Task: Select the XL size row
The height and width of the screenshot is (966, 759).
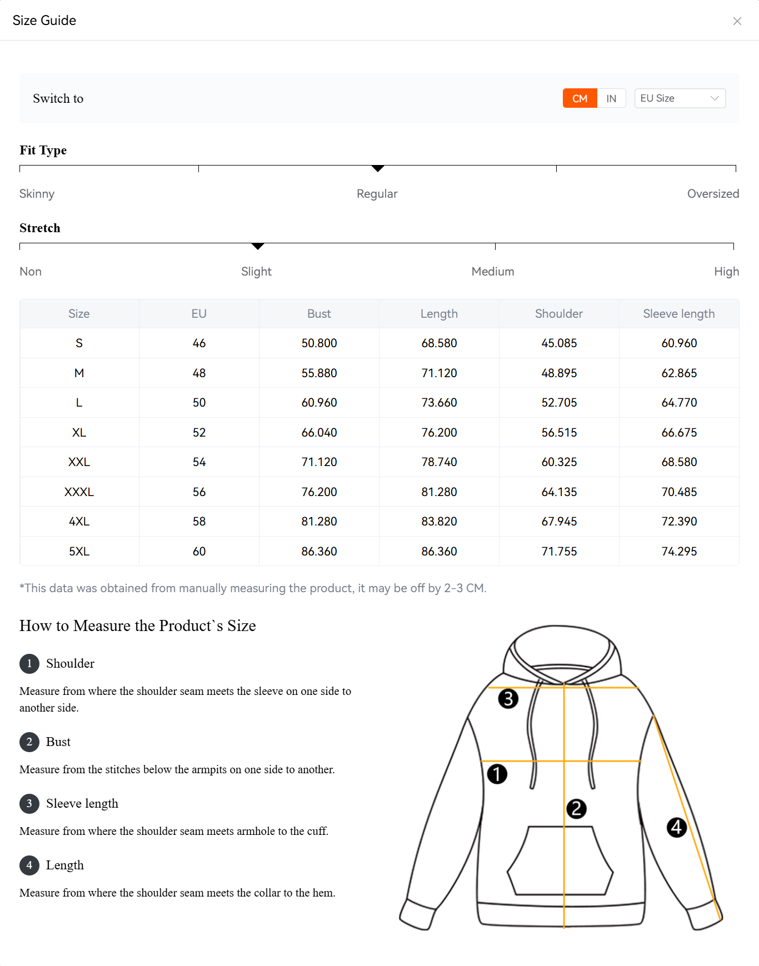Action: pos(79,432)
